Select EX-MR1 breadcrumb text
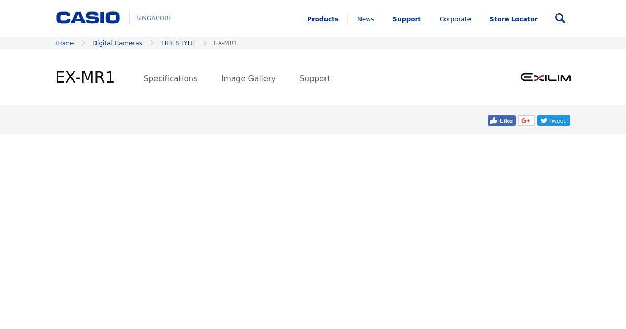Viewport: 626px width, 329px height. tap(226, 43)
